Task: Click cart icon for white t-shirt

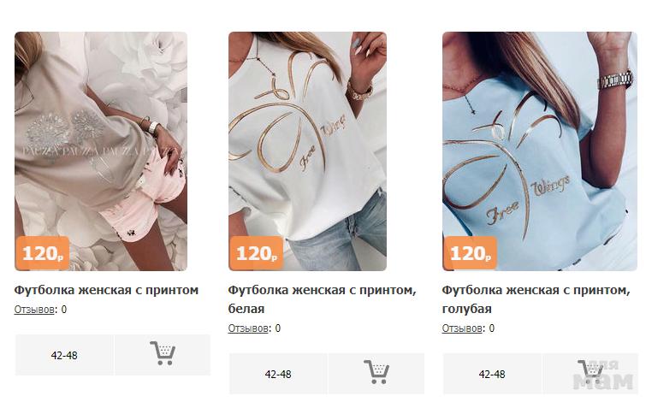Action: (376, 373)
